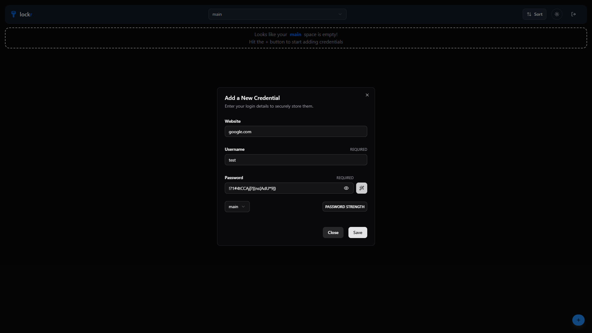This screenshot has width=592, height=333.
Task: Toggle password visibility eye icon
Action: coord(346,188)
